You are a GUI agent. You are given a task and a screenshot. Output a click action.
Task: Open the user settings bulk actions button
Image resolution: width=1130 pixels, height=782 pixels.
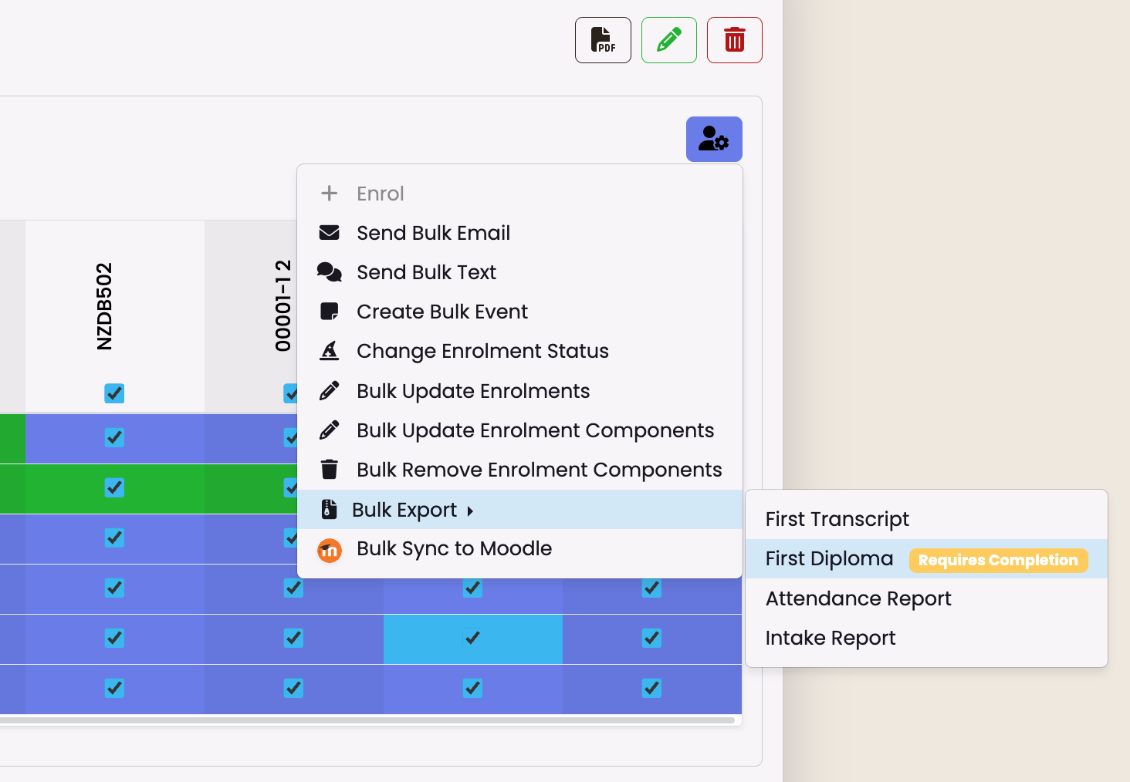[714, 139]
